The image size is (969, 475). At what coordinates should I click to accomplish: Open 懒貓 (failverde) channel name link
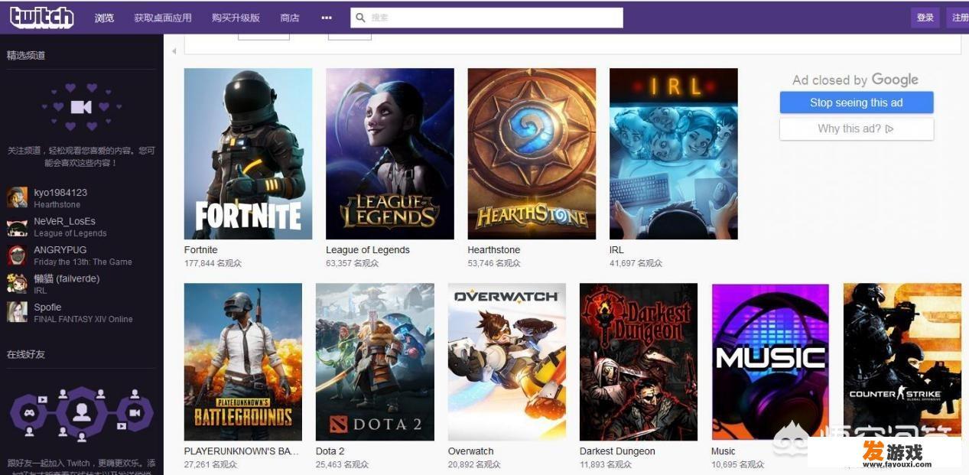tap(67, 278)
